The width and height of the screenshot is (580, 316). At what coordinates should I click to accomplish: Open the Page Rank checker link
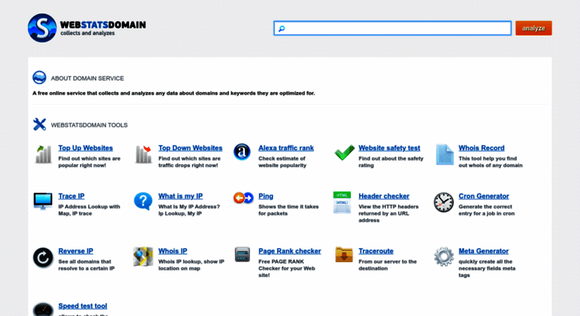[290, 251]
